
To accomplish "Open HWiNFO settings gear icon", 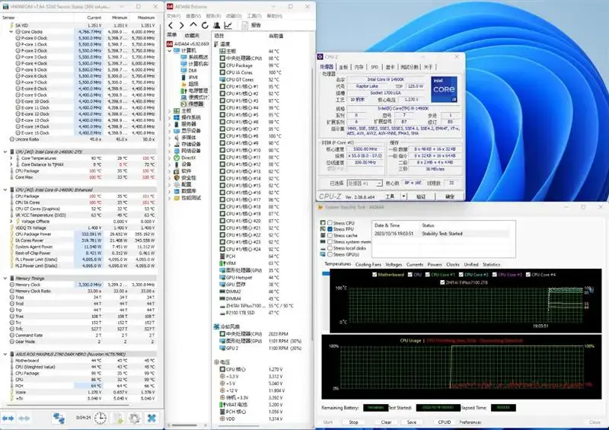I will point(134,418).
